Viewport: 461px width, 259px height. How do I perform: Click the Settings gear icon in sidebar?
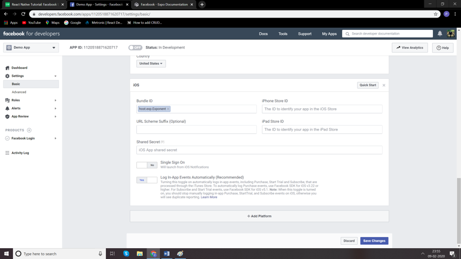[7, 76]
